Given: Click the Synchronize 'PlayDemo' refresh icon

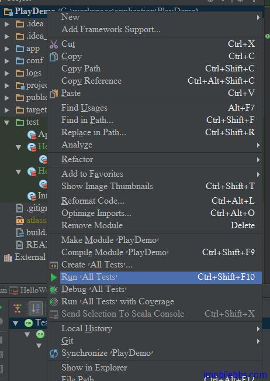Looking at the screenshot, I should coord(54,353).
